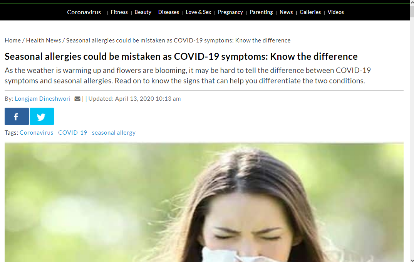Screen dimensions: 414x262
Task: Click the email envelope icon beside author
Action: pos(77,99)
